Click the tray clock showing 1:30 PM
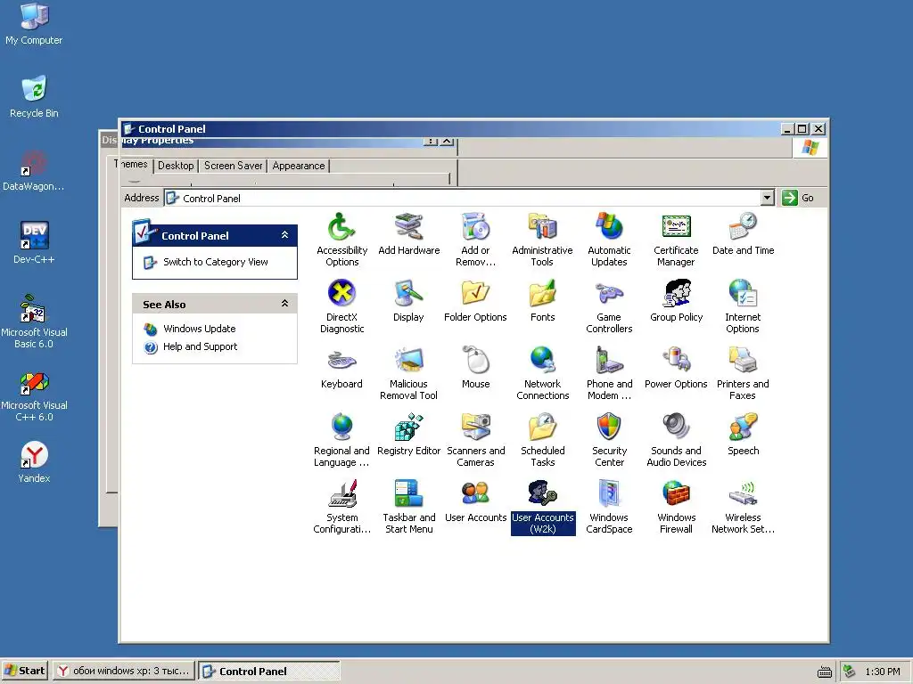This screenshot has width=913, height=684. (882, 672)
